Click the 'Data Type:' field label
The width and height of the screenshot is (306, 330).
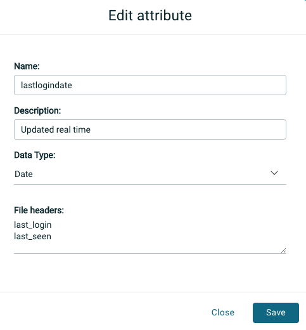click(35, 155)
